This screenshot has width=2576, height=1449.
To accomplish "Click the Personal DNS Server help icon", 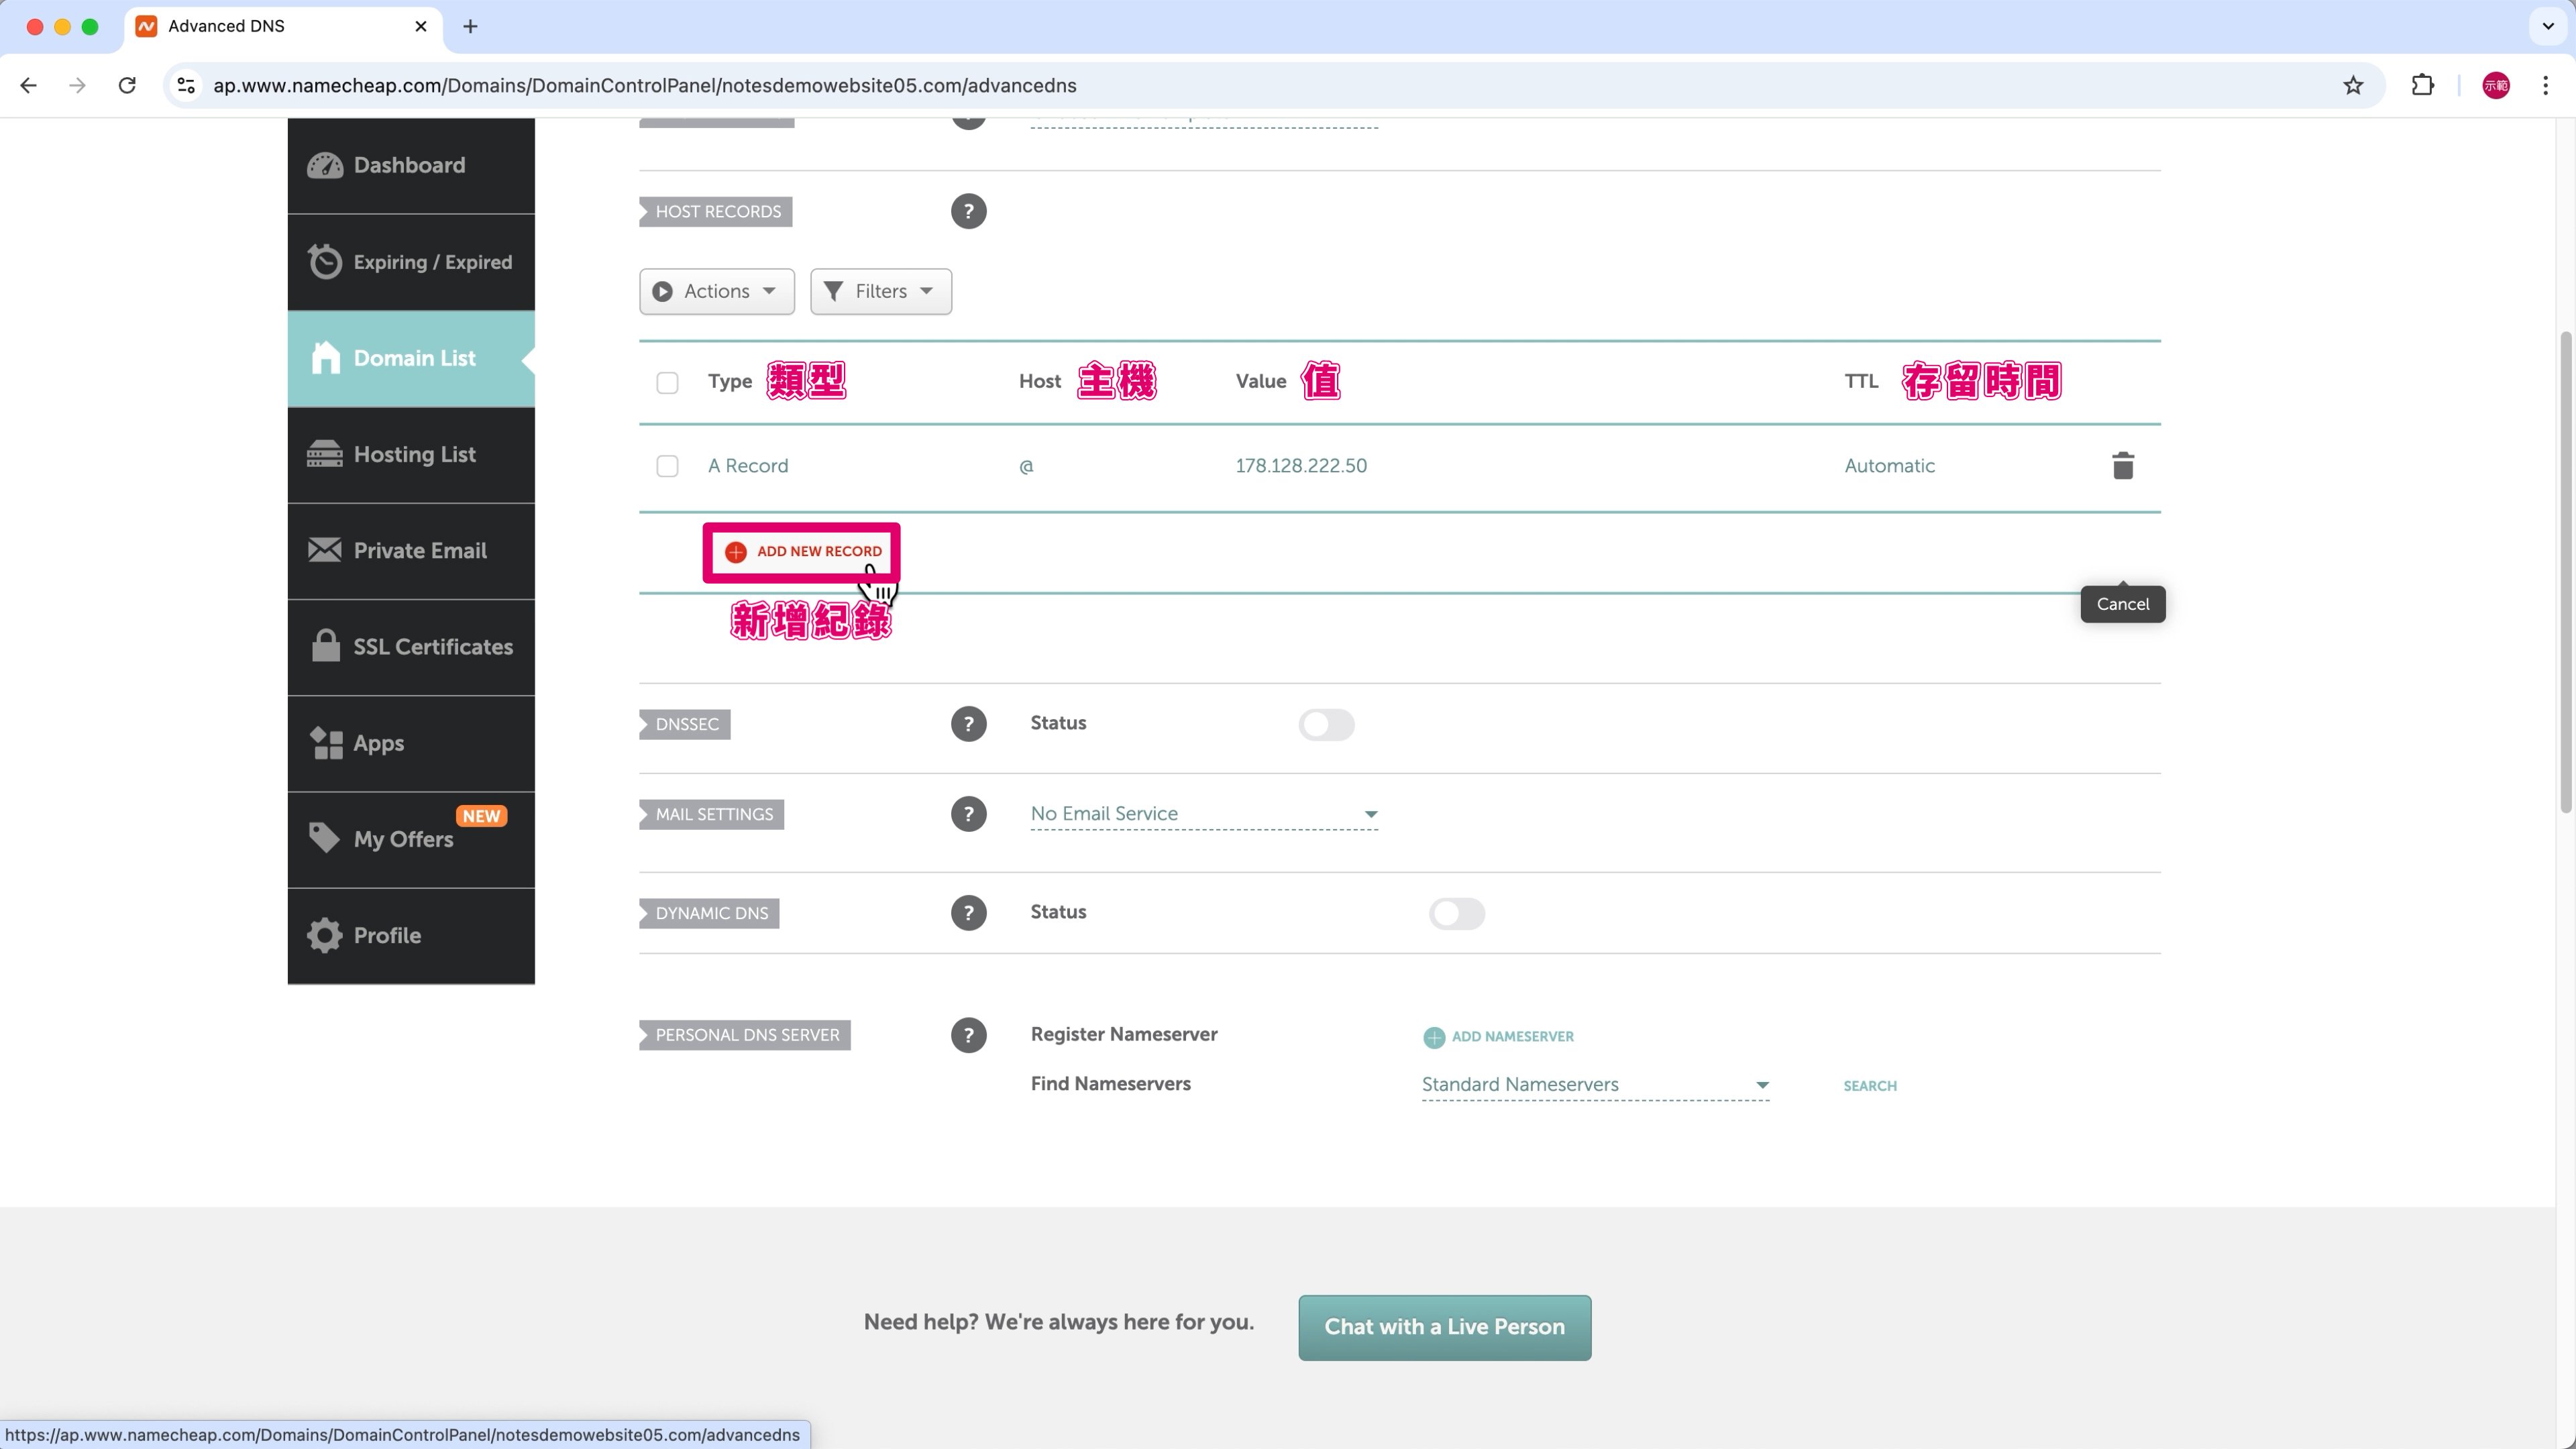I will click(967, 1035).
